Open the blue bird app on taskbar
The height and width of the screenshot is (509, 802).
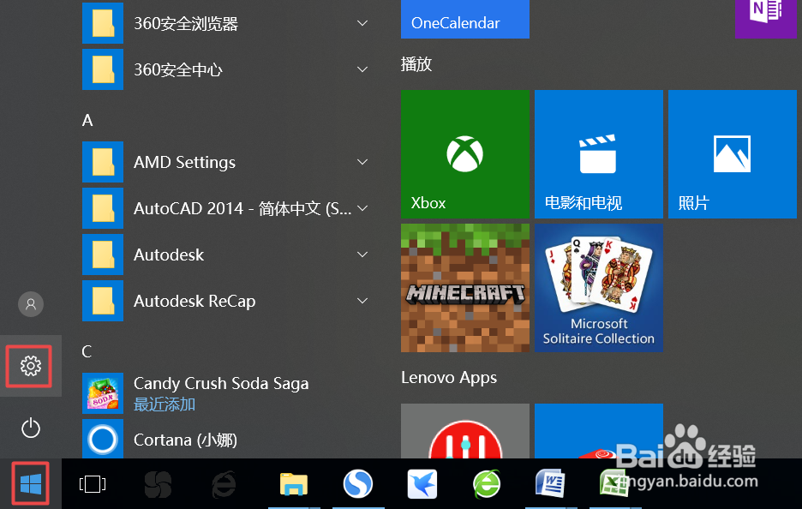(422, 484)
